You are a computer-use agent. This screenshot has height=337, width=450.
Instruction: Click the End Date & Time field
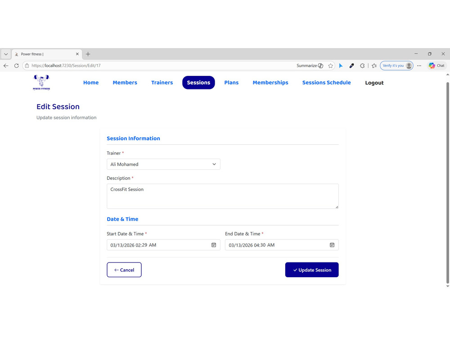coord(282,245)
